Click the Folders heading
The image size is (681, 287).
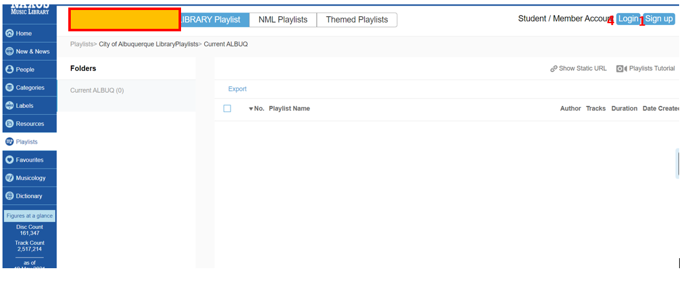pos(83,68)
